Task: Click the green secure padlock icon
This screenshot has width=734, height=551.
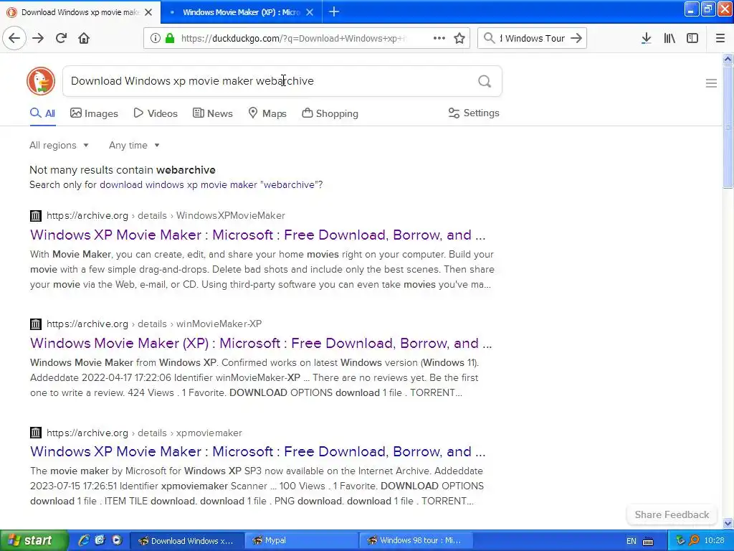Action: pos(169,38)
